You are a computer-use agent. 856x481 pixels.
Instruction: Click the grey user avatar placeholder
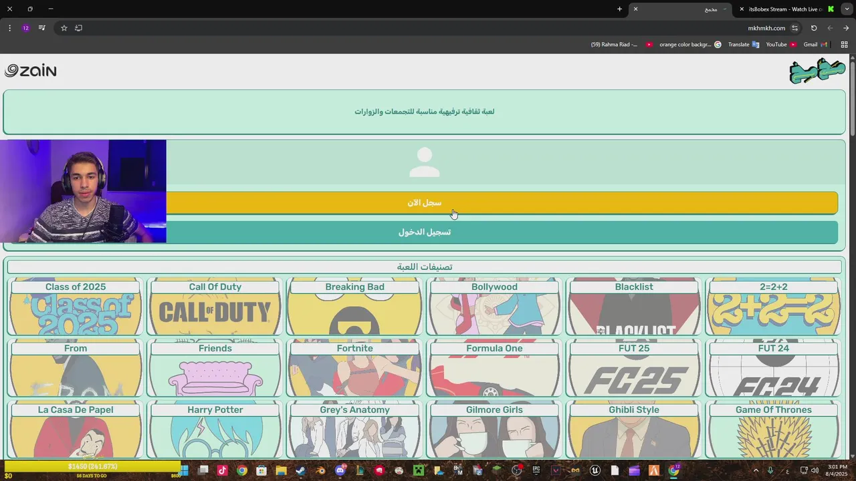425,162
